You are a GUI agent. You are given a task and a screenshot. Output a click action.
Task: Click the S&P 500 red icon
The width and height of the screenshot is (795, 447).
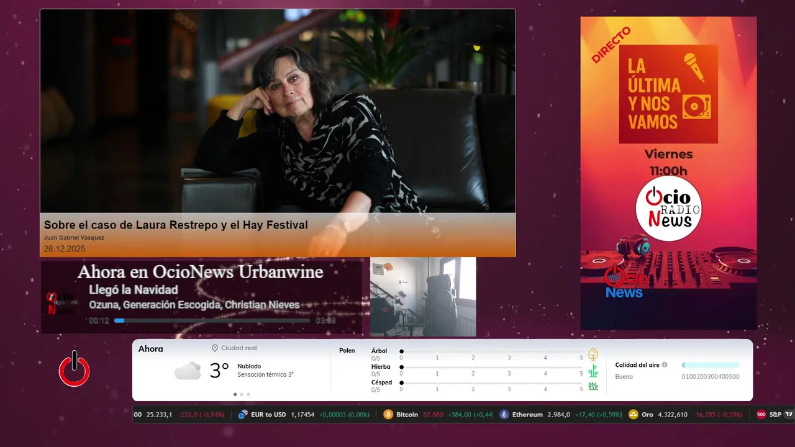coord(761,415)
